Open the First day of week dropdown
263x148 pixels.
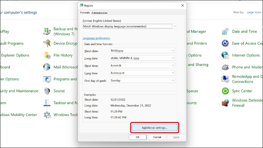point(173,80)
